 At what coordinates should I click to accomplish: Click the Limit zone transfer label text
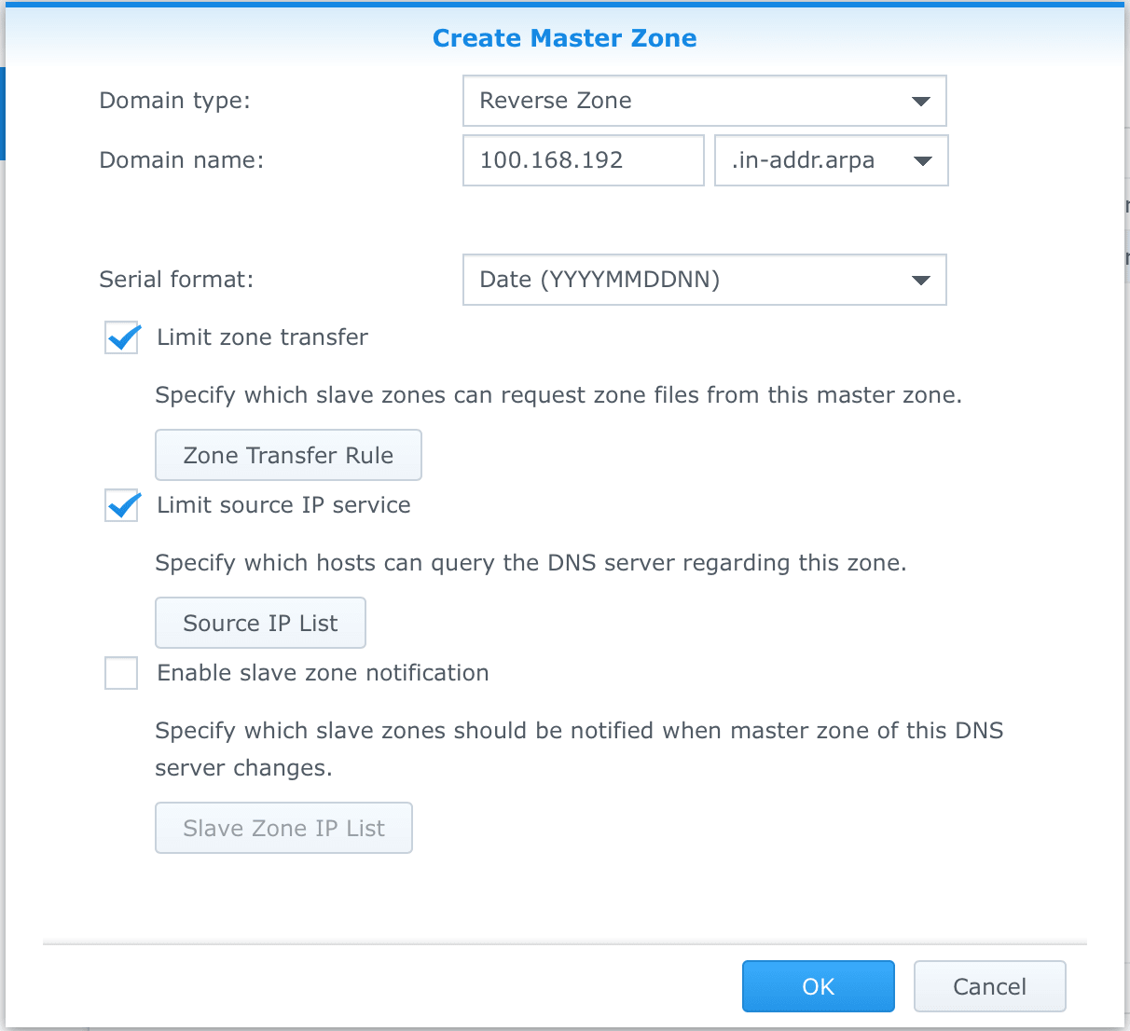click(263, 337)
